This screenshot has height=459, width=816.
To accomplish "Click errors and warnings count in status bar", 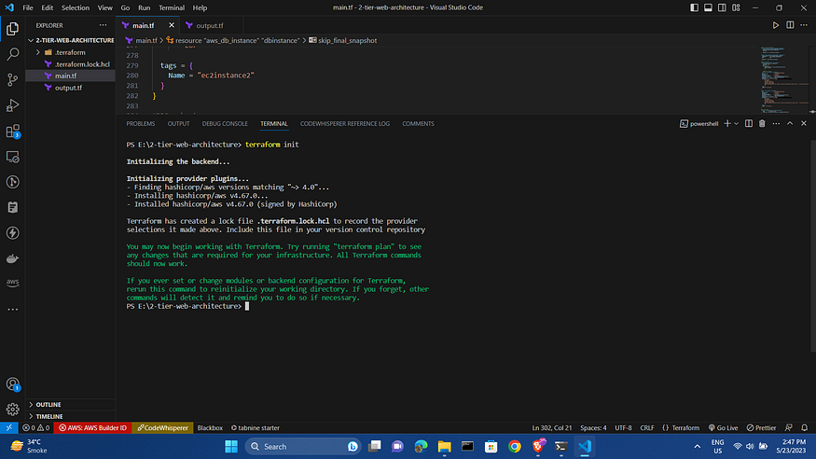I will click(36, 428).
